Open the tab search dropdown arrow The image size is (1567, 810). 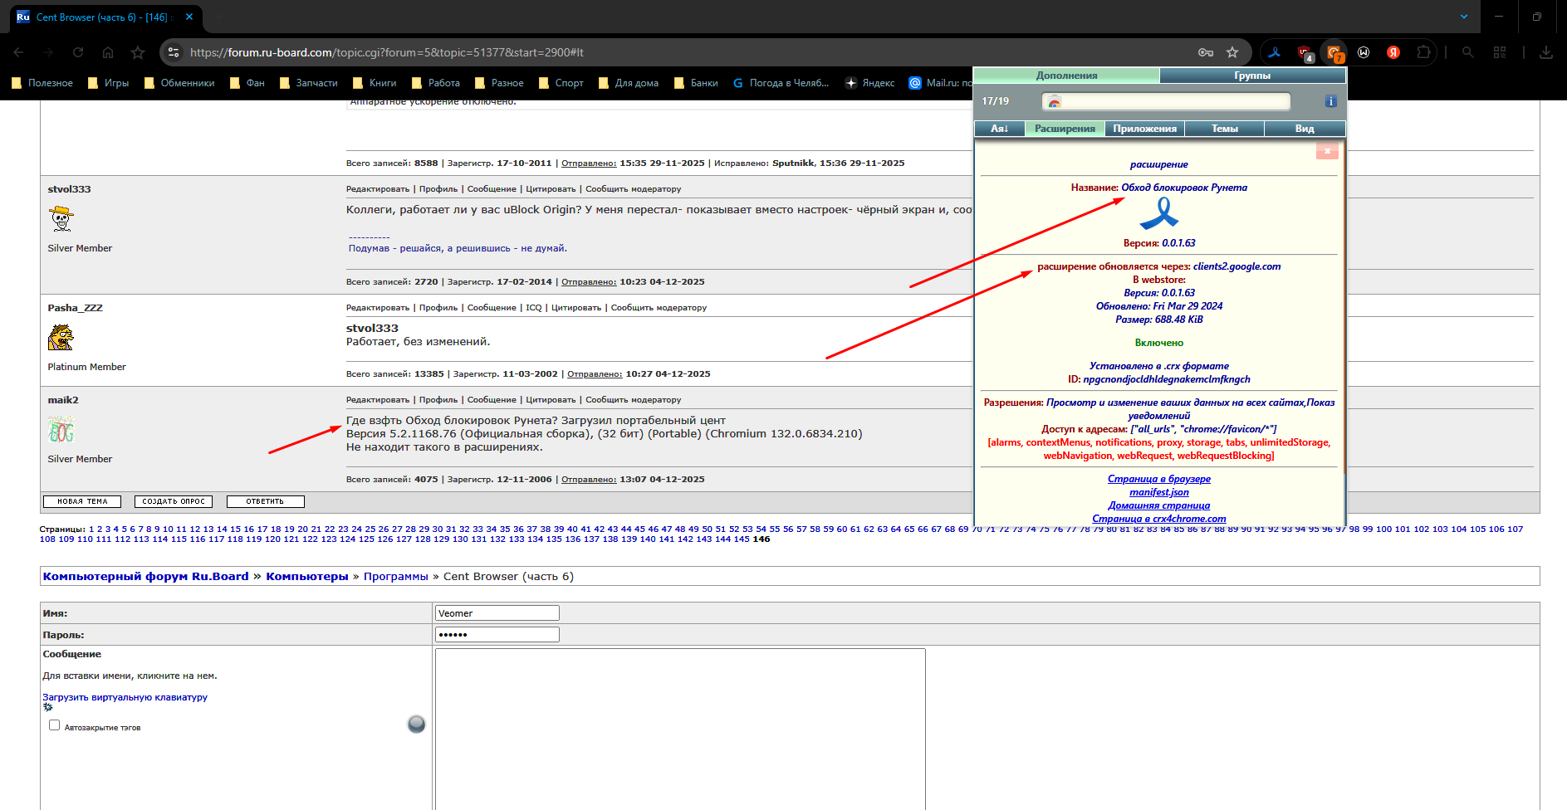(1464, 17)
